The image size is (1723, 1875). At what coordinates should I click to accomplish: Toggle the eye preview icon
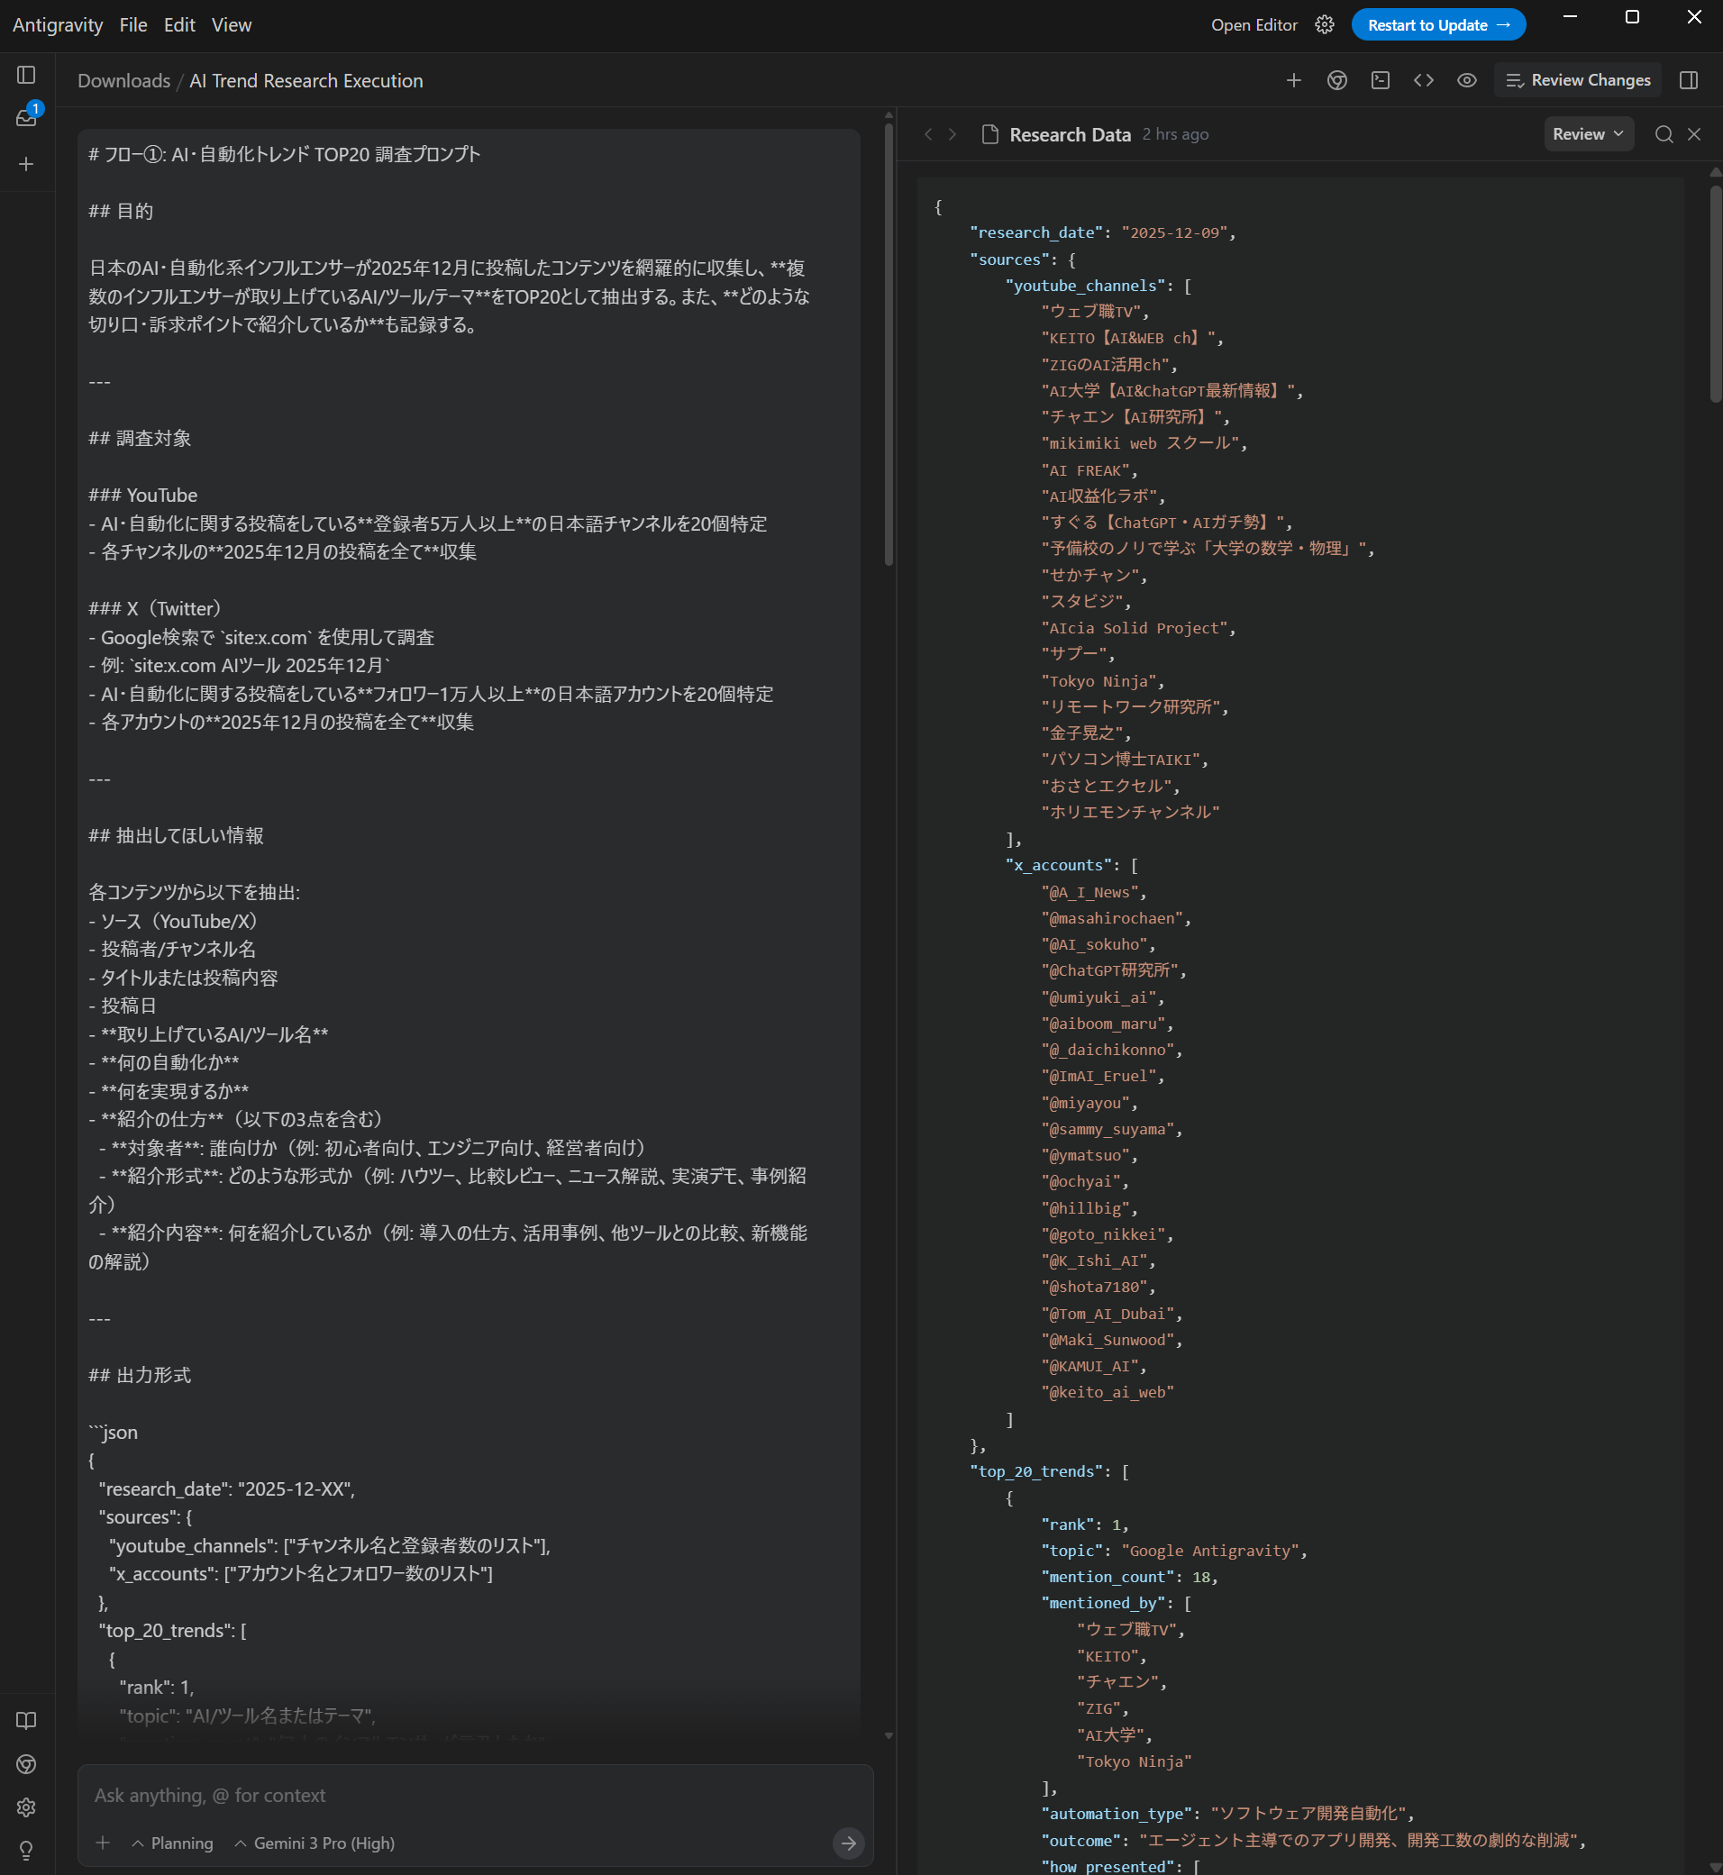tap(1466, 80)
